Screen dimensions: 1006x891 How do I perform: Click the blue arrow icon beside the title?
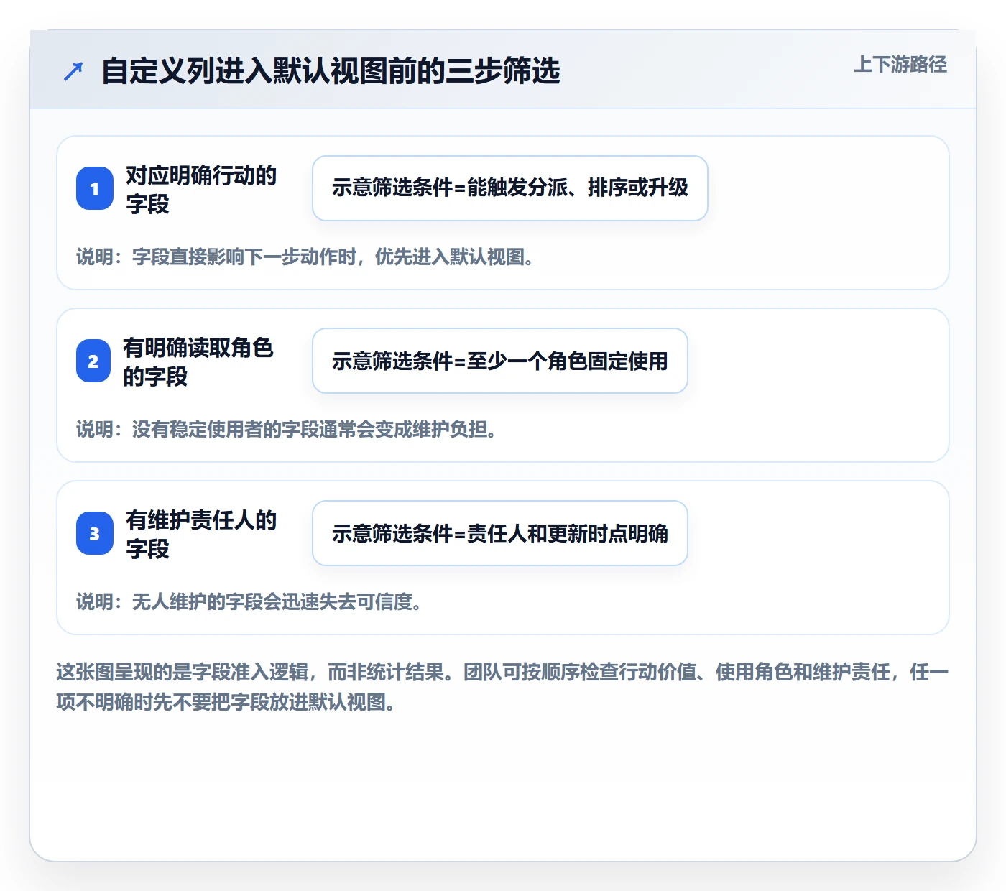click(73, 71)
